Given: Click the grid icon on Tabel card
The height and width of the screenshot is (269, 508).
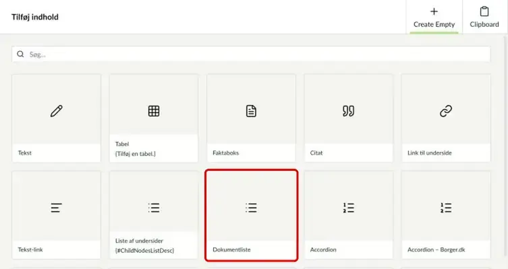Looking at the screenshot, I should (x=154, y=111).
